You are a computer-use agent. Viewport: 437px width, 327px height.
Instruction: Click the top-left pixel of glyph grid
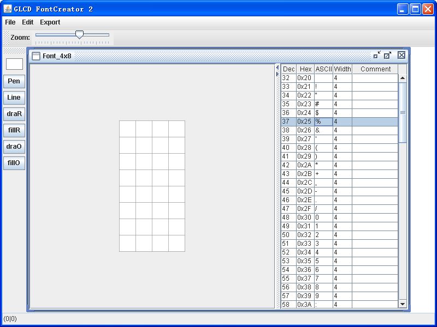pyautogui.click(x=128, y=129)
